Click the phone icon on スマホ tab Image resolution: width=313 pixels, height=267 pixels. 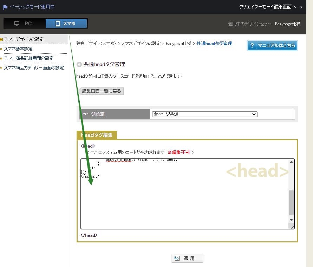(x=58, y=24)
